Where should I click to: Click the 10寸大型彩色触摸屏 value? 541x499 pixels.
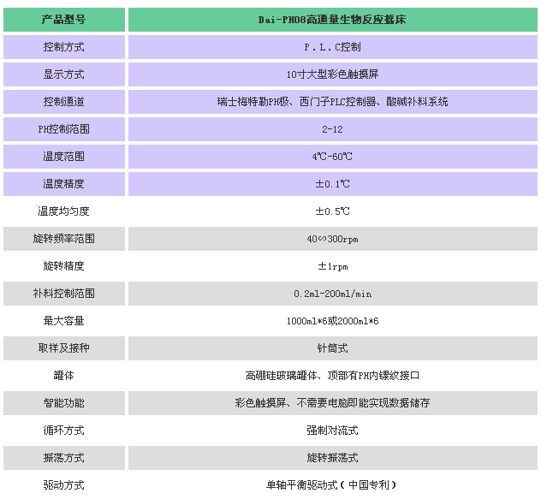click(x=332, y=74)
